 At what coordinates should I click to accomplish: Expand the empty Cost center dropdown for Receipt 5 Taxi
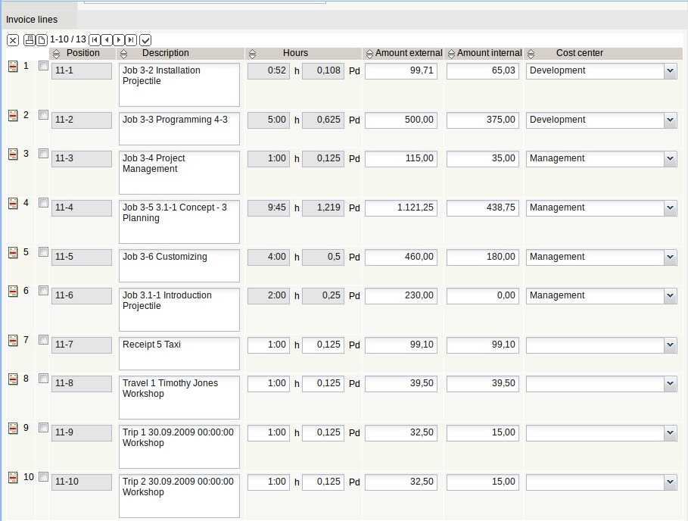point(670,345)
